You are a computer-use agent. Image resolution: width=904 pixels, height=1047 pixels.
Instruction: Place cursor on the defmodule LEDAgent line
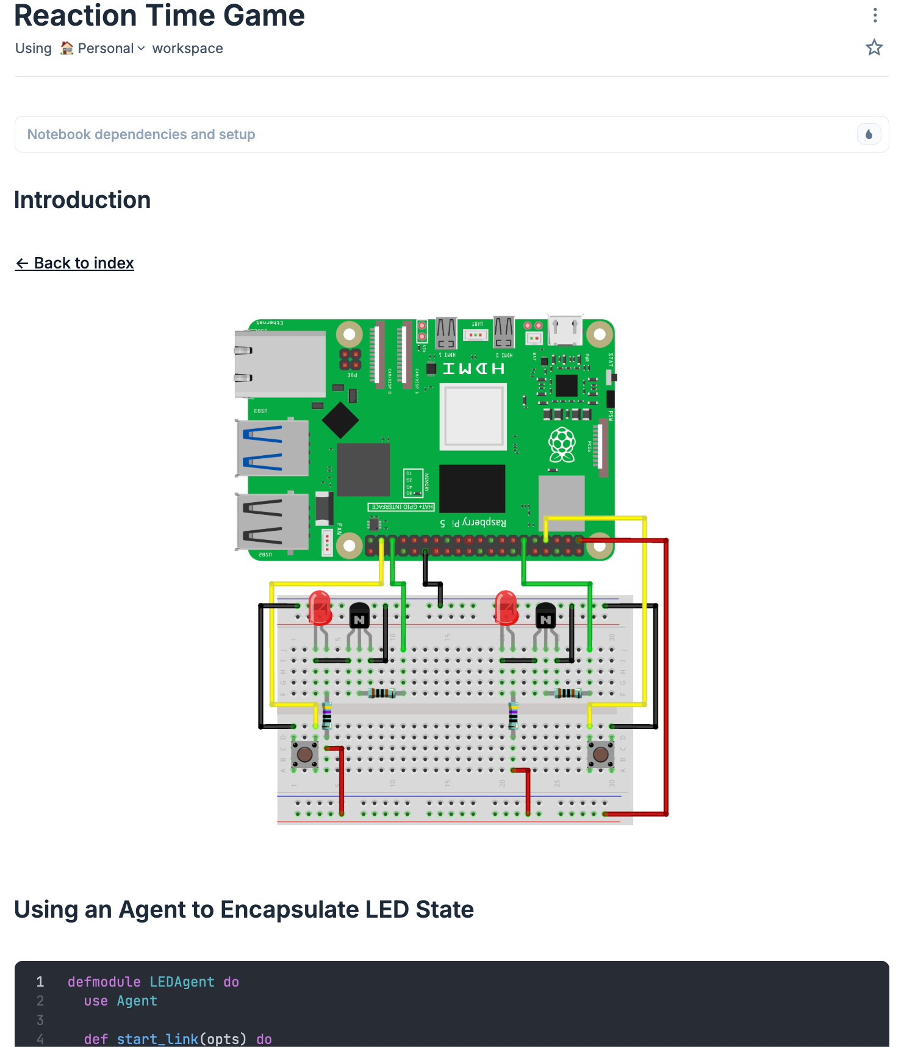click(153, 982)
